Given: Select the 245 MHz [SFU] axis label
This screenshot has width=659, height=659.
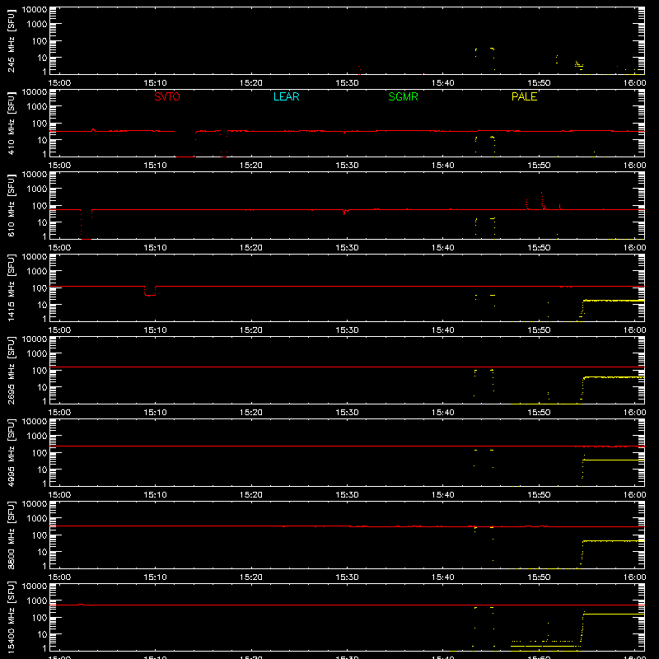Looking at the screenshot, I should [11, 41].
